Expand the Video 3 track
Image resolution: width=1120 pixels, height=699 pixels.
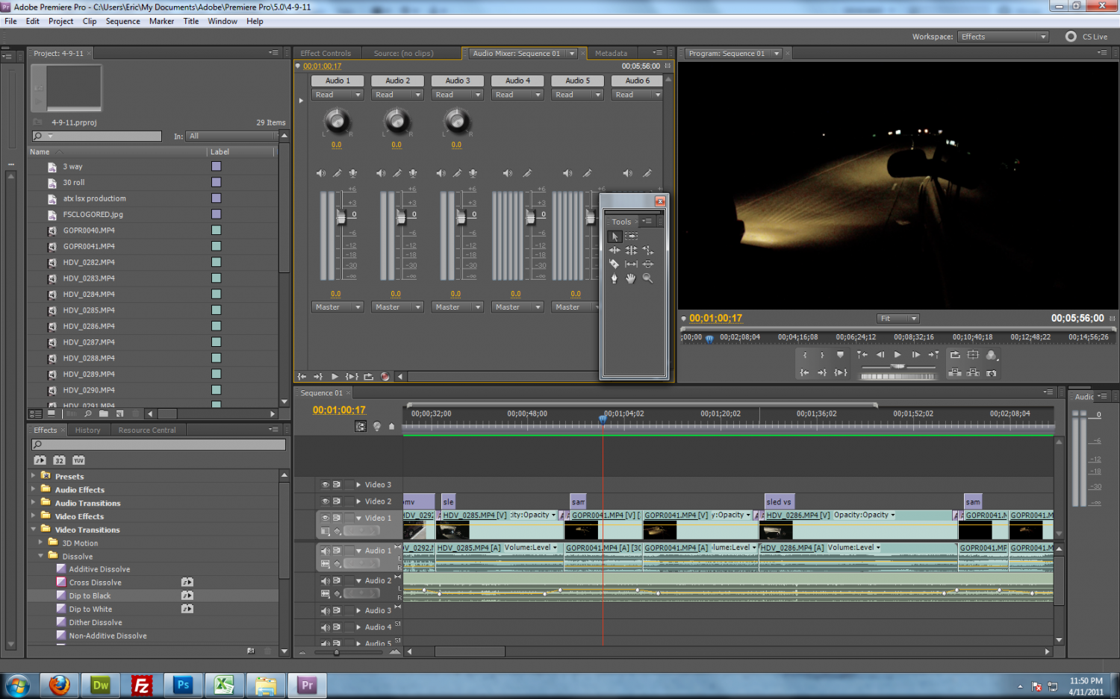(x=358, y=485)
